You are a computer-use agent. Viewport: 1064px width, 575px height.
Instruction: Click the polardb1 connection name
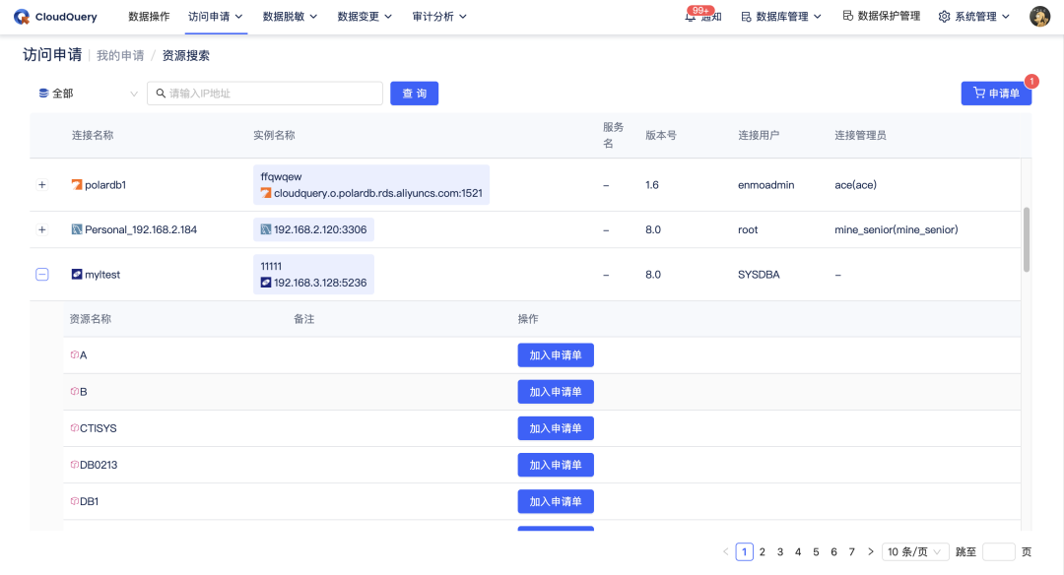105,184
